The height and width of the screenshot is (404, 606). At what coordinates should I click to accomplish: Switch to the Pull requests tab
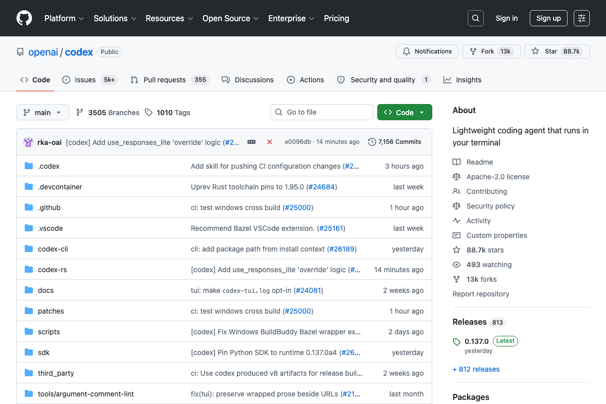(169, 80)
